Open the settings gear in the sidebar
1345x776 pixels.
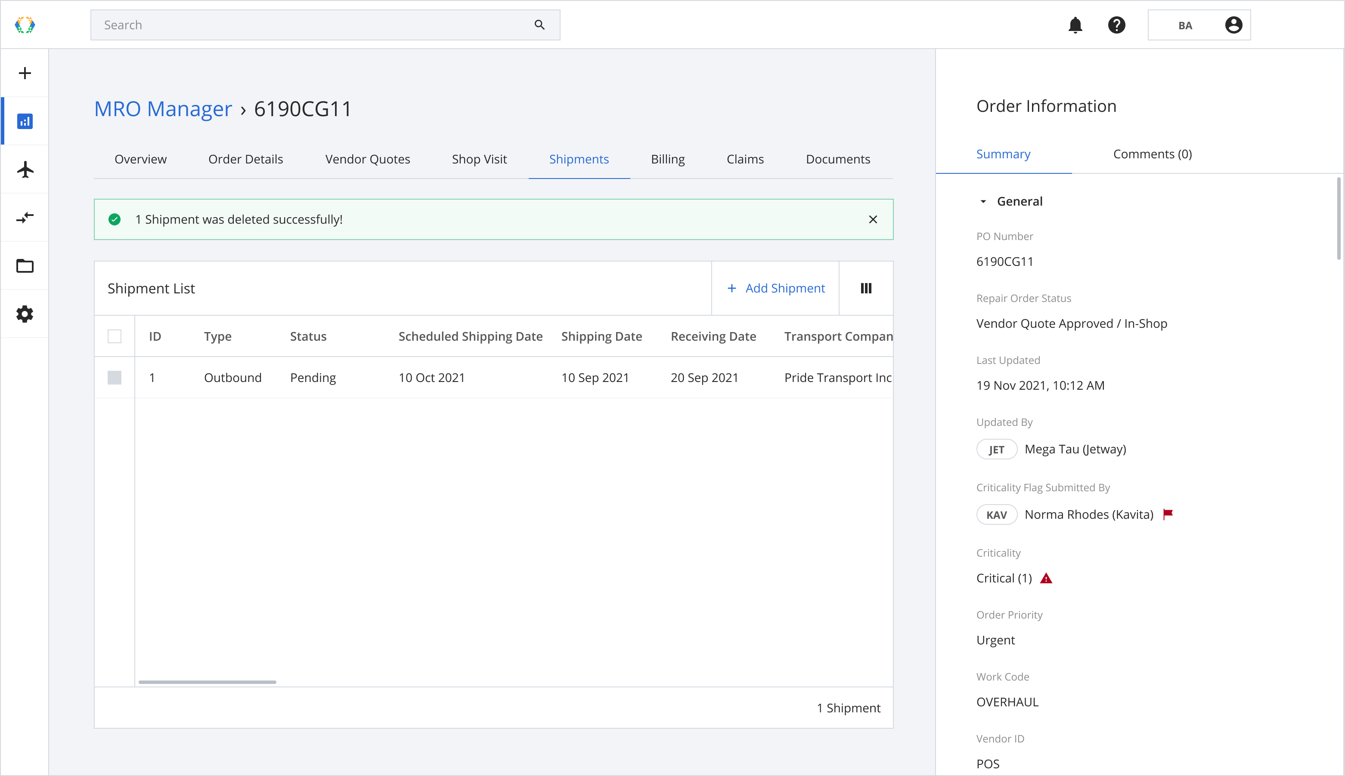pyautogui.click(x=25, y=314)
